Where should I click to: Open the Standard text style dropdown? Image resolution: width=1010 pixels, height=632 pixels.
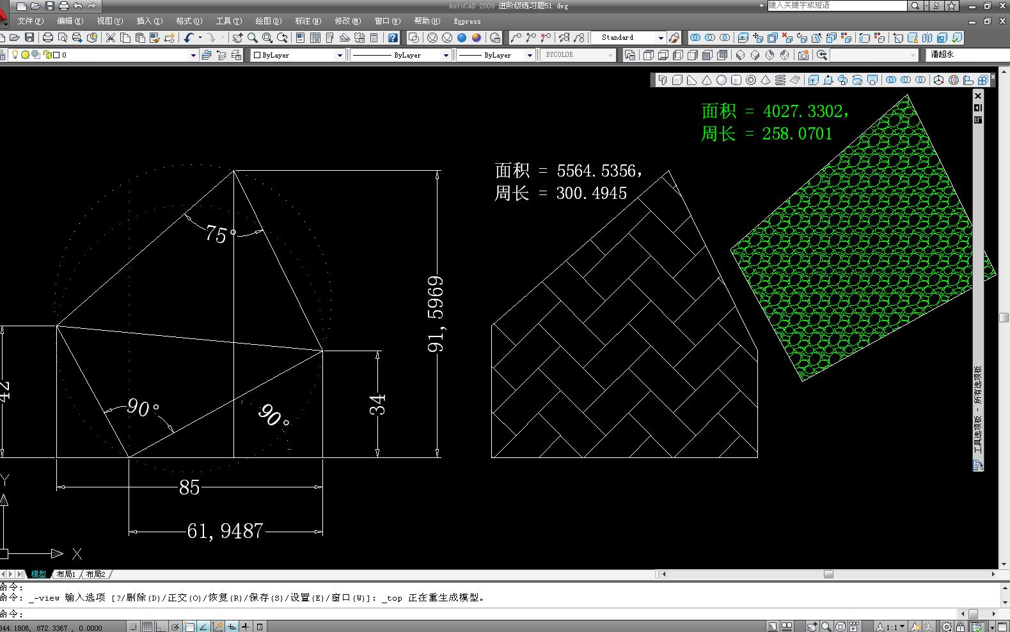pos(661,38)
